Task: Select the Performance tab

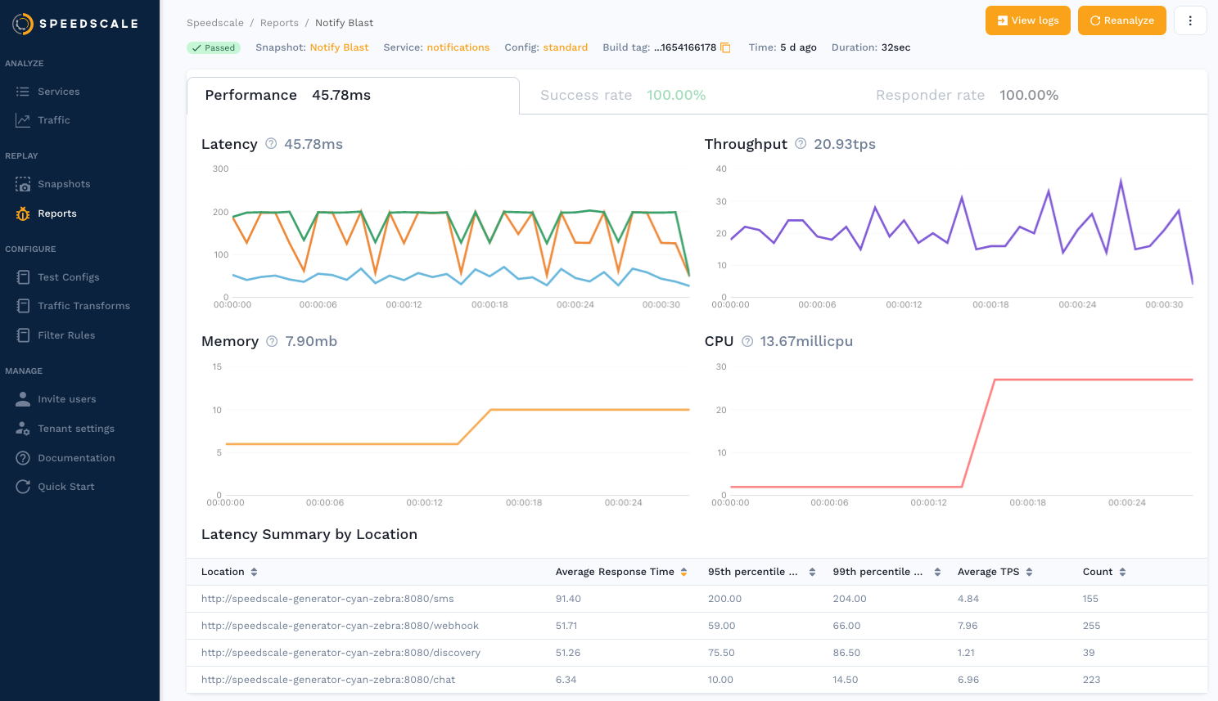Action: point(353,96)
